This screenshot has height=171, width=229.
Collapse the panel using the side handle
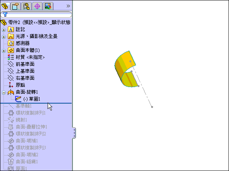pyautogui.click(x=74, y=133)
